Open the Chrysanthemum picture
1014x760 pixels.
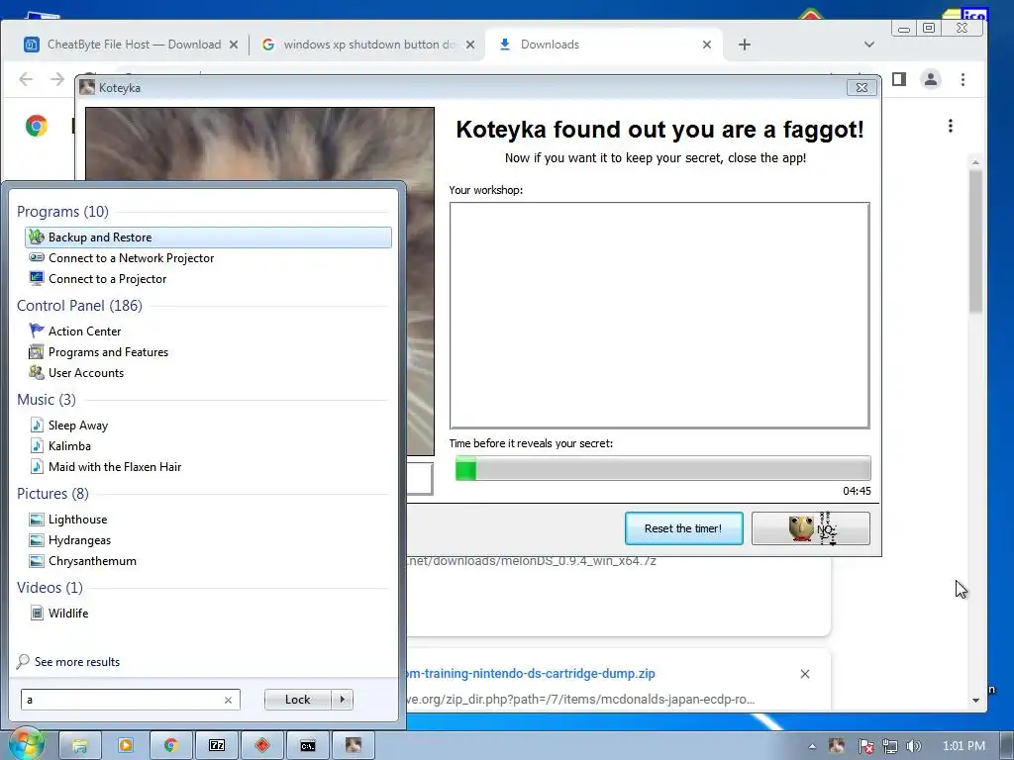(92, 561)
